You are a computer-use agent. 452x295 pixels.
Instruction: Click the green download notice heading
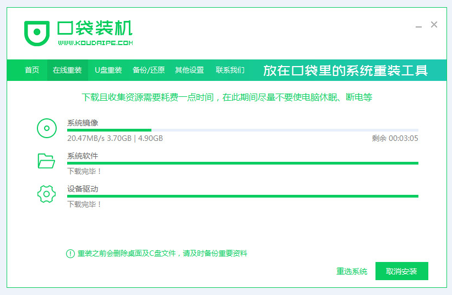(x=227, y=97)
